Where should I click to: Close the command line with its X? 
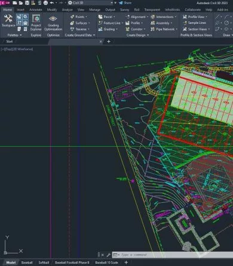(x=103, y=255)
